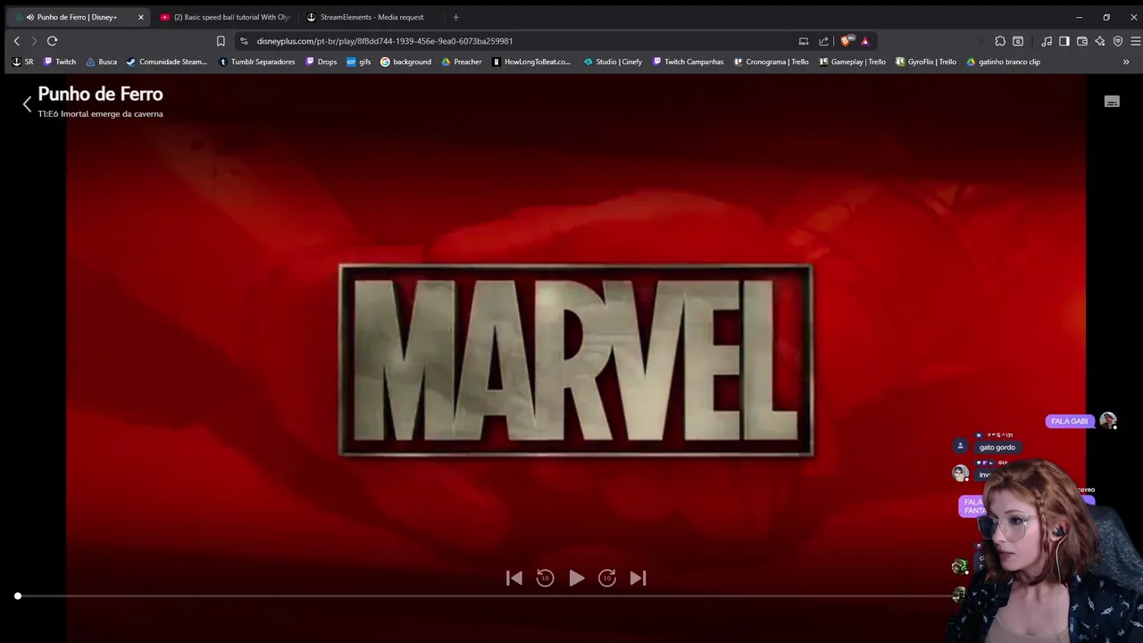Image resolution: width=1143 pixels, height=643 pixels.
Task: Jump to the previous episode
Action: (x=514, y=578)
